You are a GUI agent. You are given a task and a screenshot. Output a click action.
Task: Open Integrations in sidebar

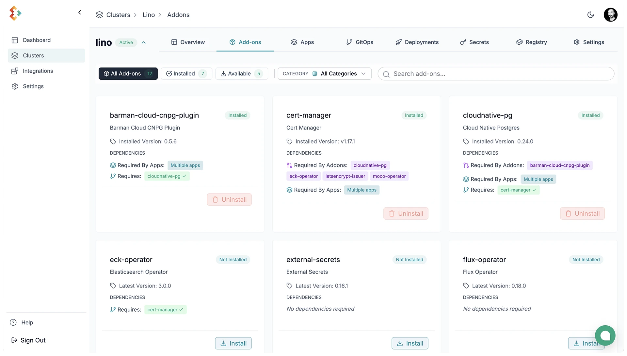point(38,71)
